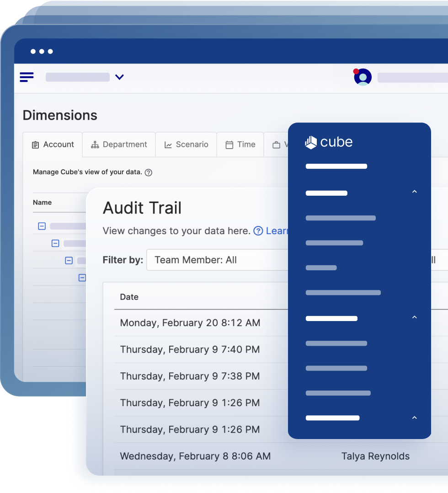Open the hamburger navigation menu
Image resolution: width=448 pixels, height=493 pixels.
point(27,77)
